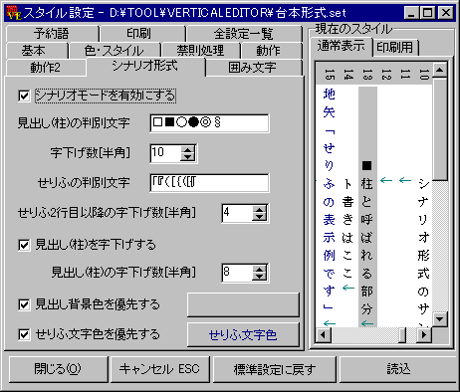Click preview horizontal scroll right arrow

click(x=424, y=335)
